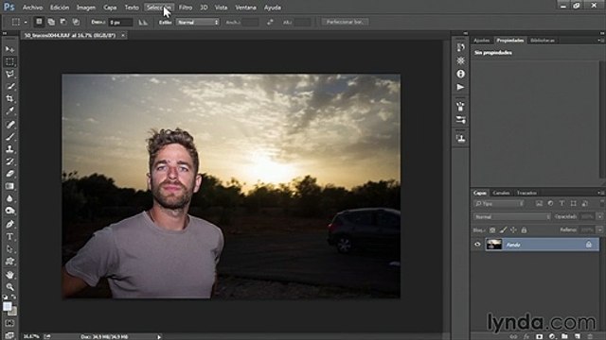Open the Info panel icon
606x340 pixels.
point(460,74)
